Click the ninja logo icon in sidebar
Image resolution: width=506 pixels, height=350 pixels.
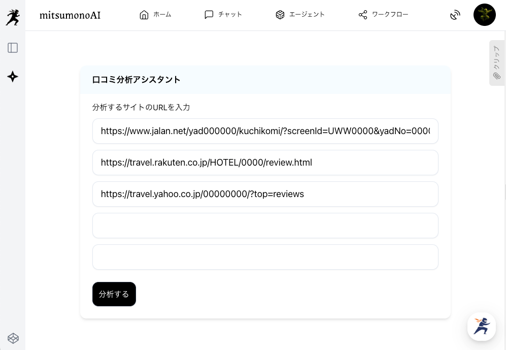click(x=13, y=17)
